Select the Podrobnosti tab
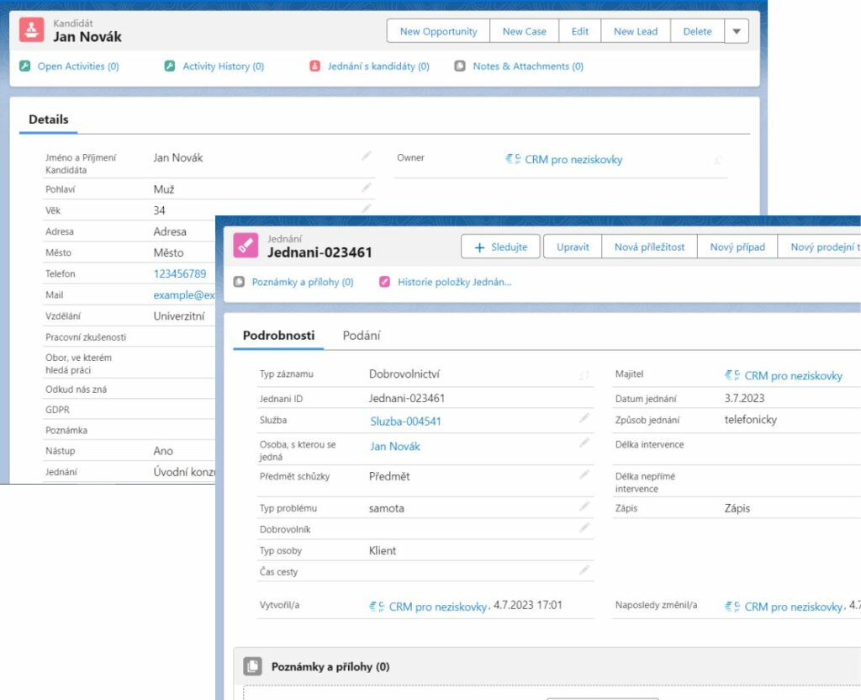Viewport: 861px width, 700px height. (x=278, y=336)
